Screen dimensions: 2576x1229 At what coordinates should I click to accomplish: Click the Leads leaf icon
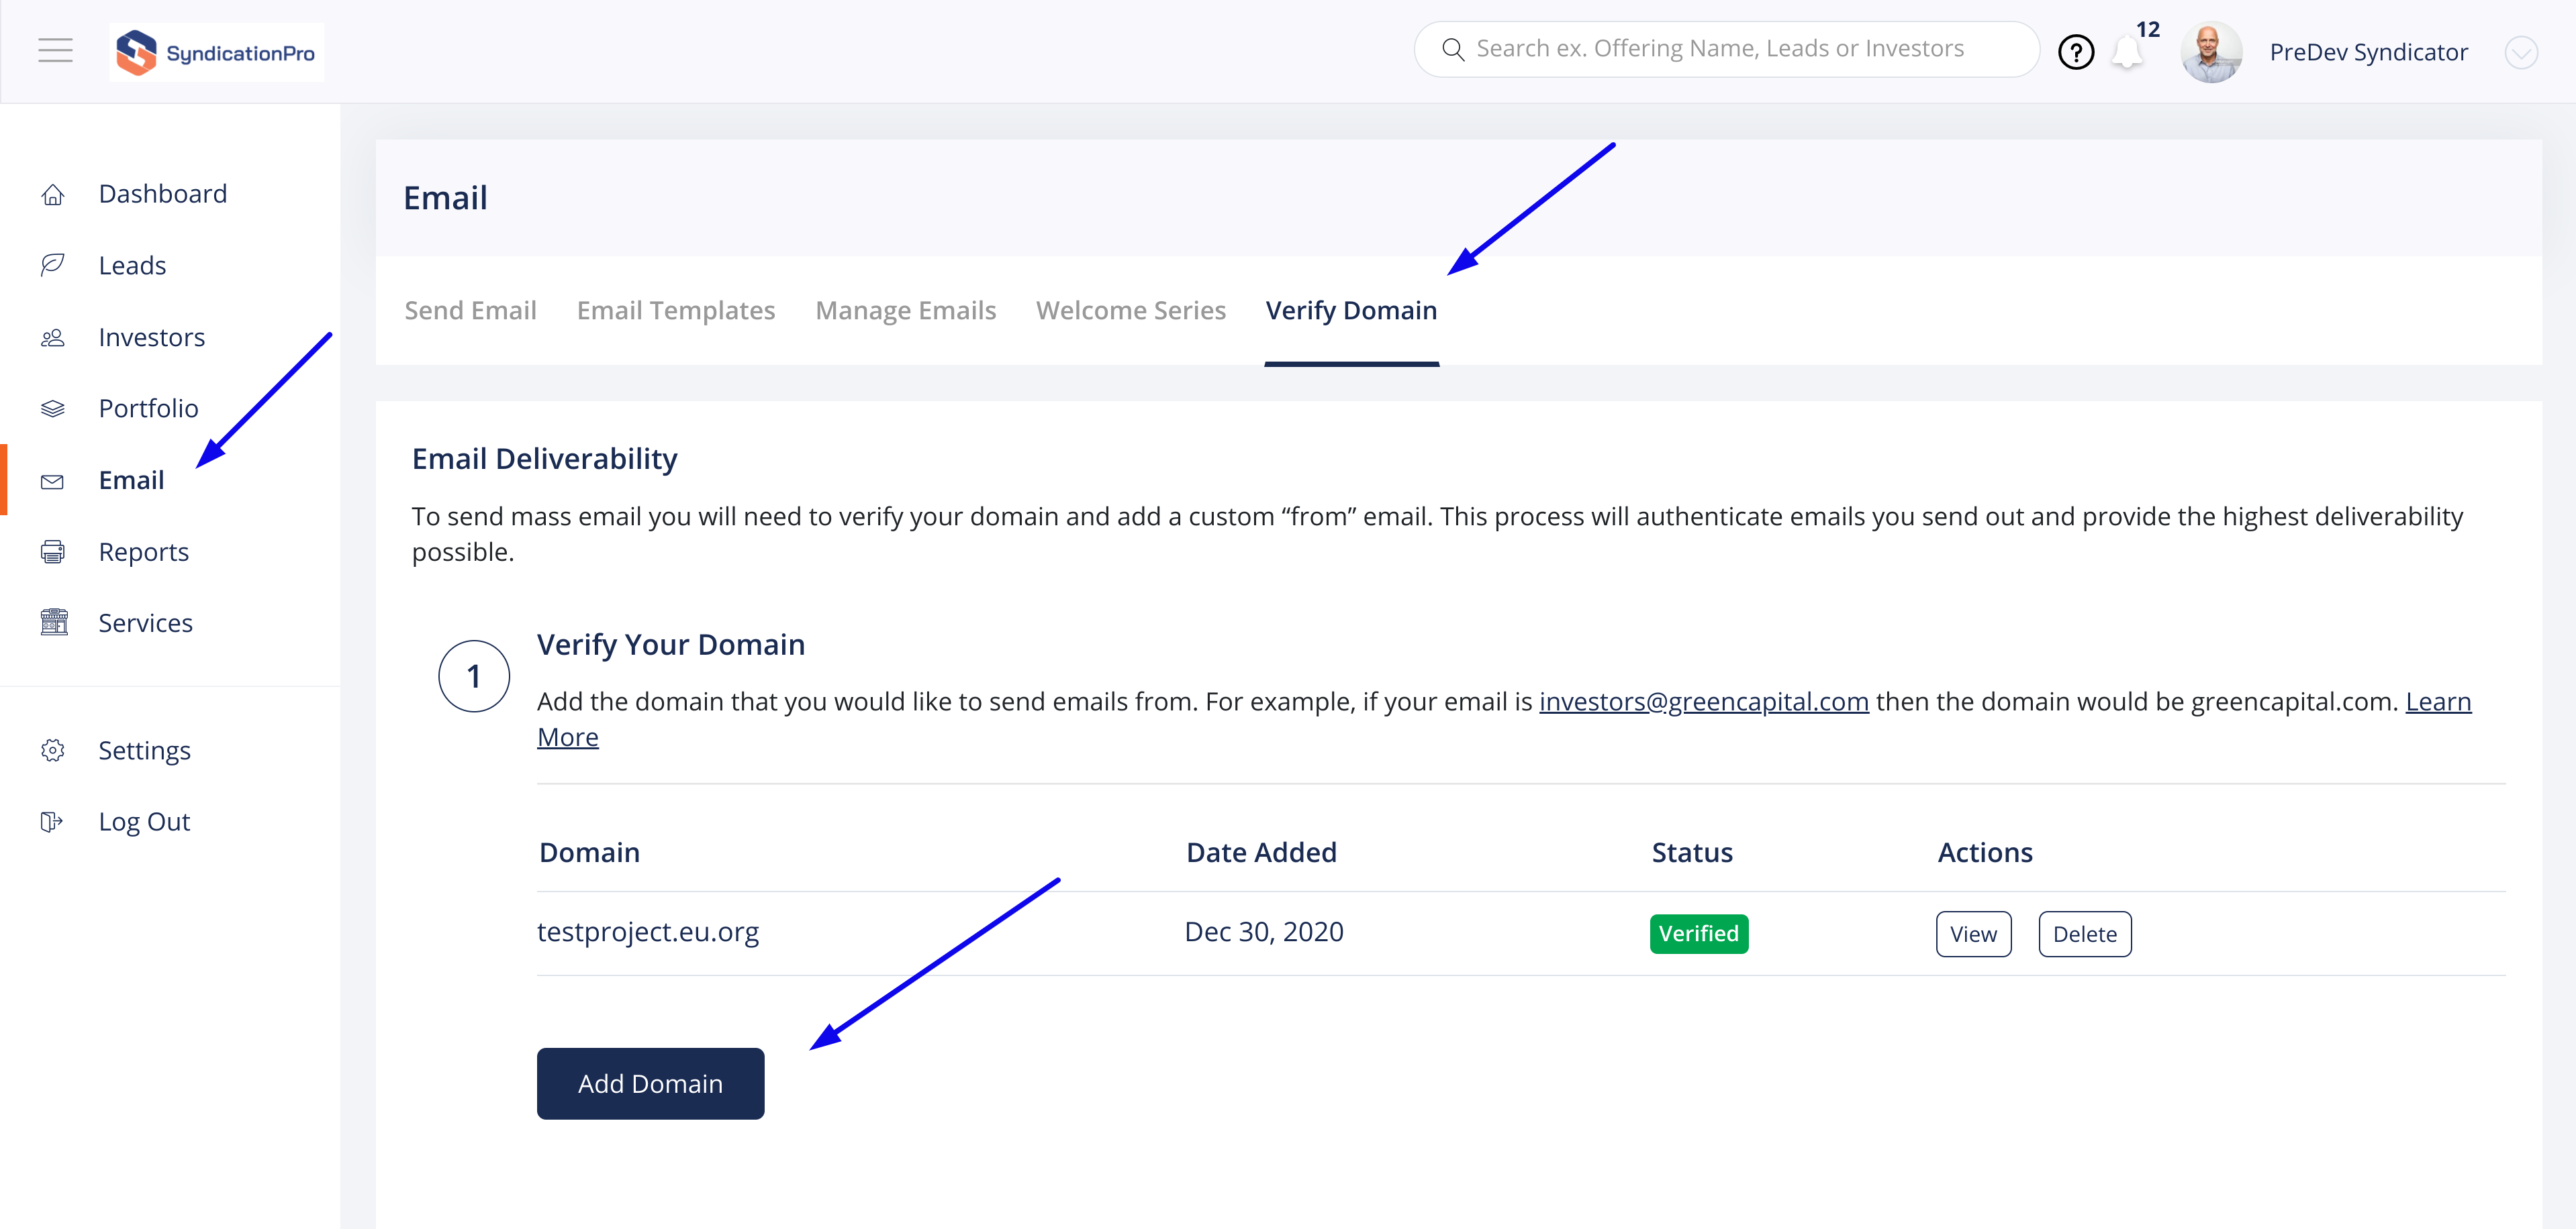coord(53,265)
